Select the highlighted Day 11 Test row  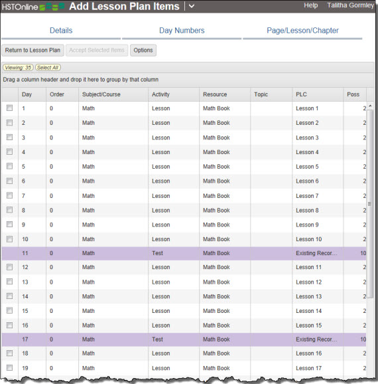click(184, 253)
